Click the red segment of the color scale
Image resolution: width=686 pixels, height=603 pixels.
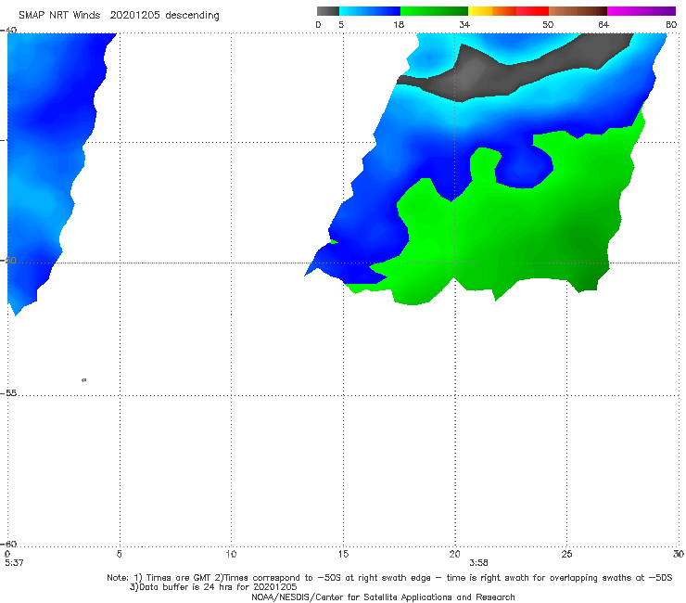[x=532, y=11]
